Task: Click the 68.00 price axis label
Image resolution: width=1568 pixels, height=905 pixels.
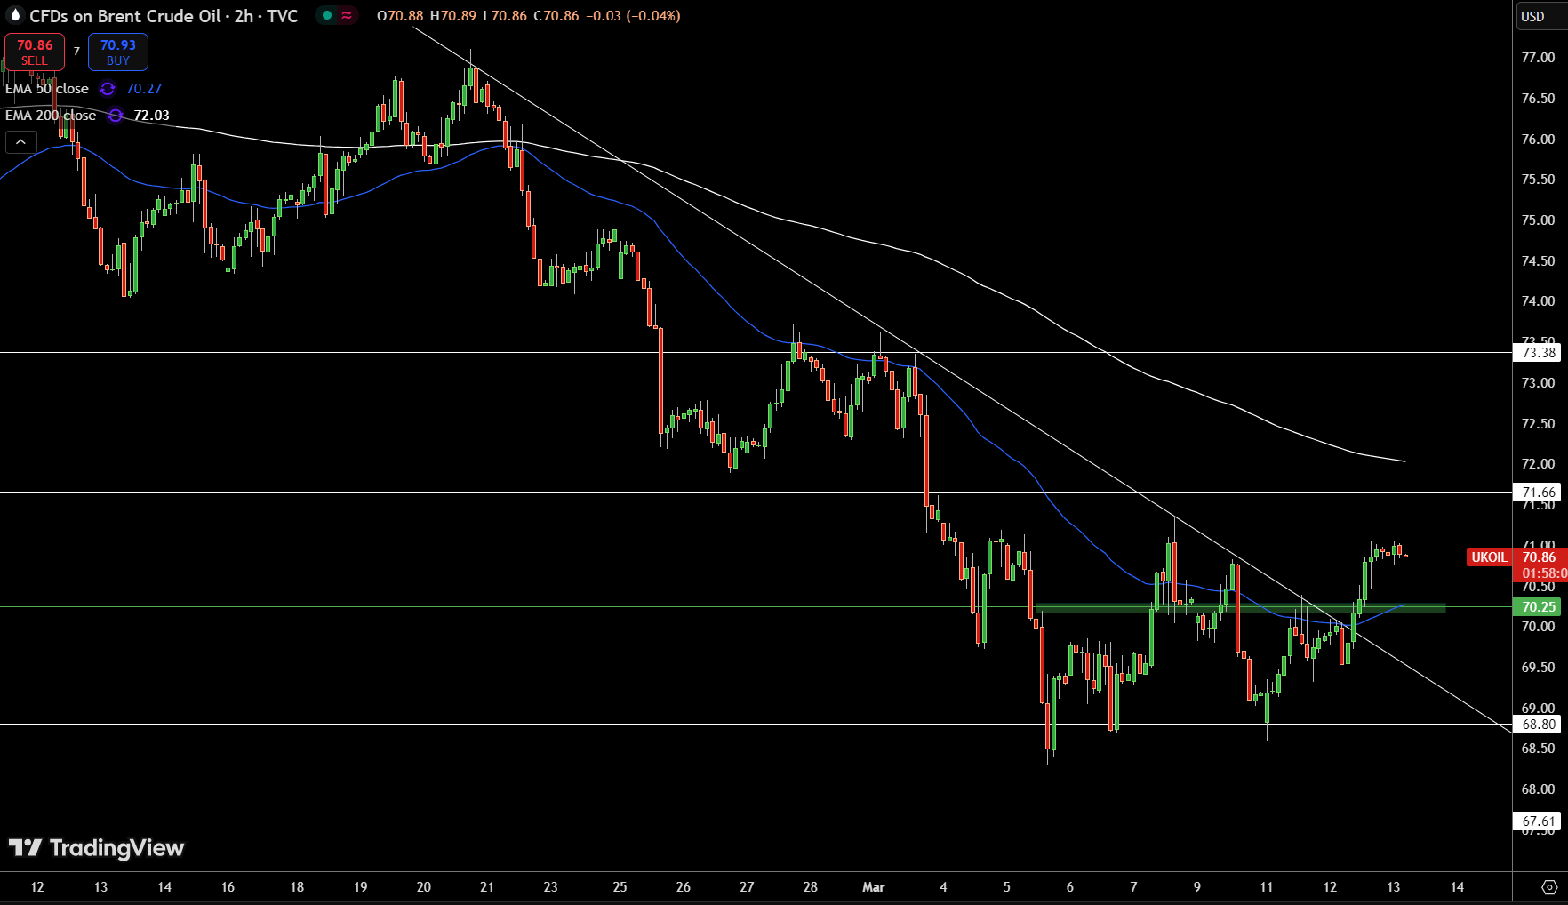Action: (x=1538, y=789)
